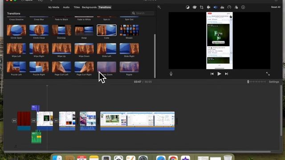The height and width of the screenshot is (160, 285).
Task: Select the long browser-recording clip in timeline
Action: (138, 121)
